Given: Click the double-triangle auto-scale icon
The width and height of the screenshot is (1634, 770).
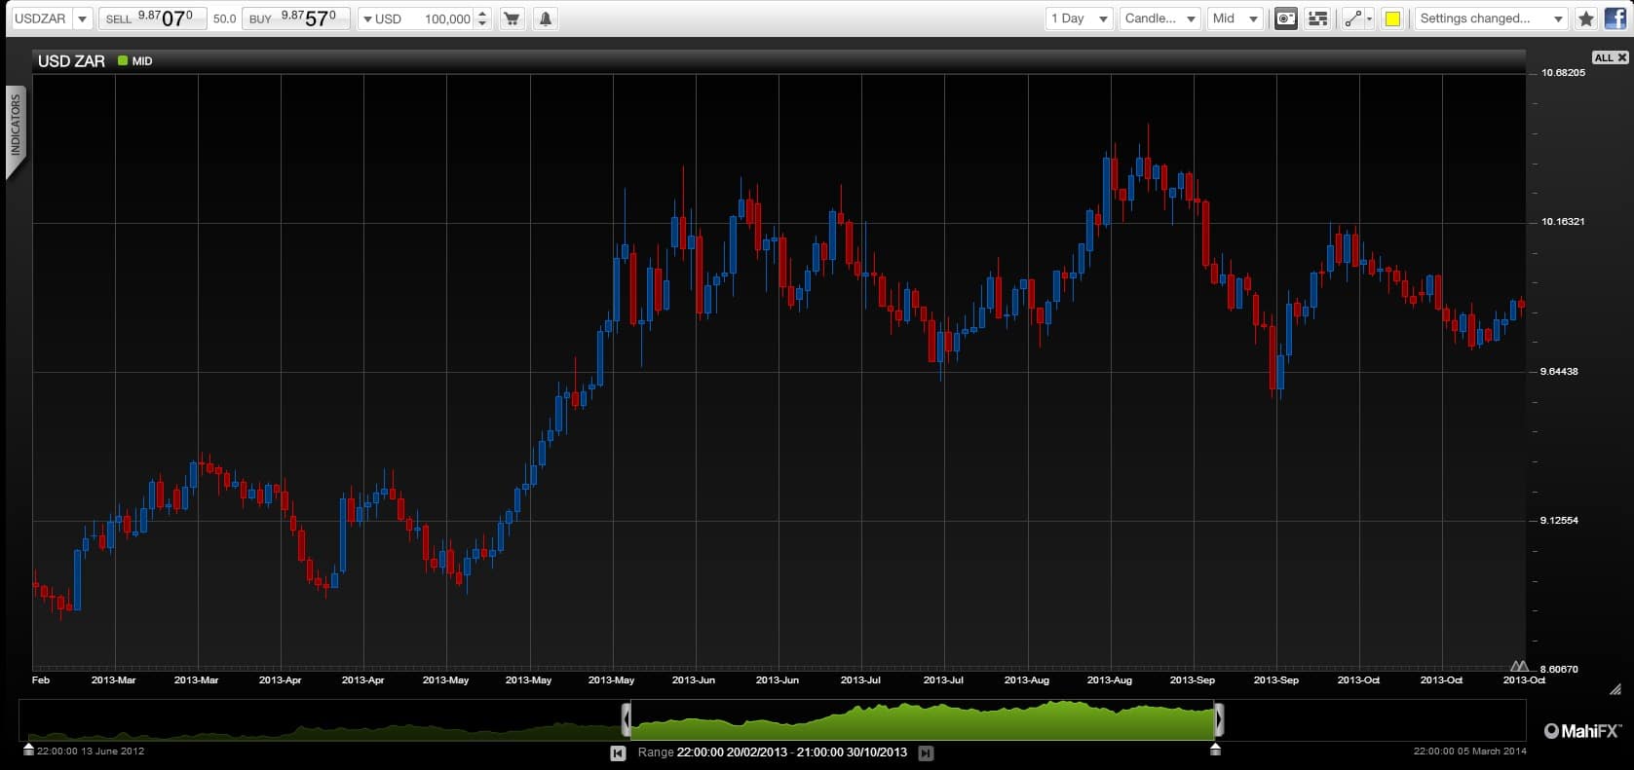Looking at the screenshot, I should coord(1519,666).
